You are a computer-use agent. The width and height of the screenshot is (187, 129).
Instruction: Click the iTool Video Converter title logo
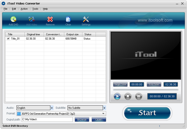(3, 3)
